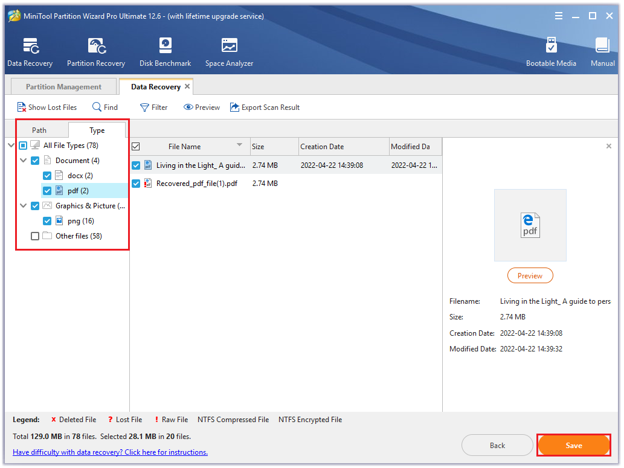
Task: Click Show Lost Files
Action: click(47, 107)
